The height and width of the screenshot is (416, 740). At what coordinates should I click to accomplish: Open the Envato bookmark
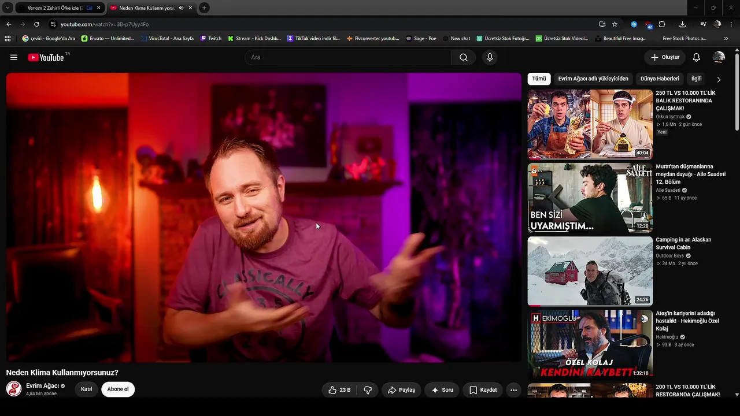click(108, 39)
